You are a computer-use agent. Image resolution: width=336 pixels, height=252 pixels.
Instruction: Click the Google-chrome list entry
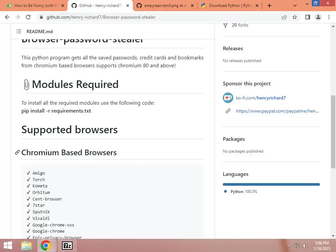point(49,231)
